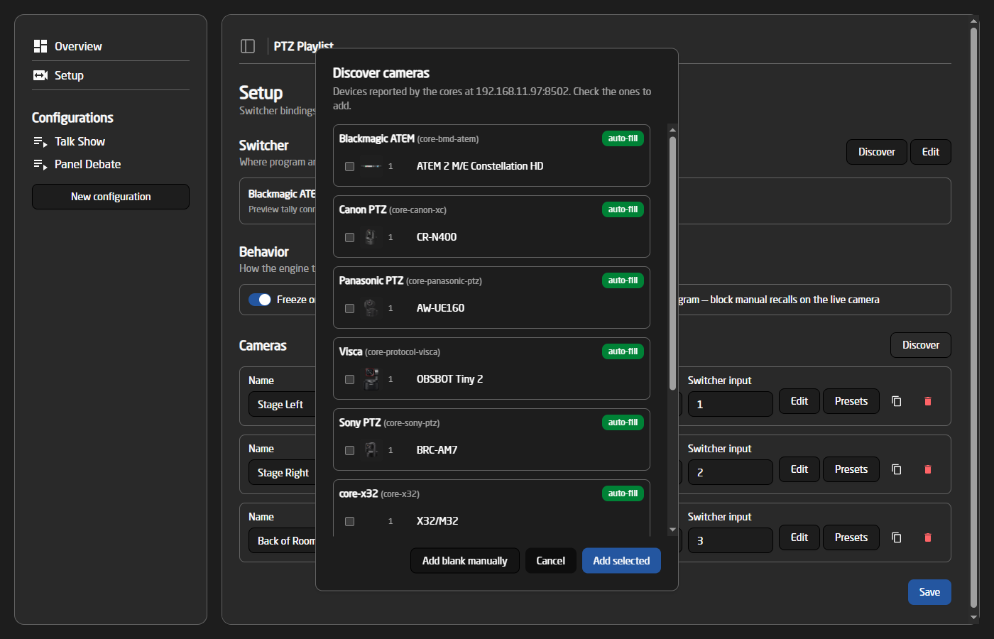Click Add blank manually button

click(x=465, y=561)
